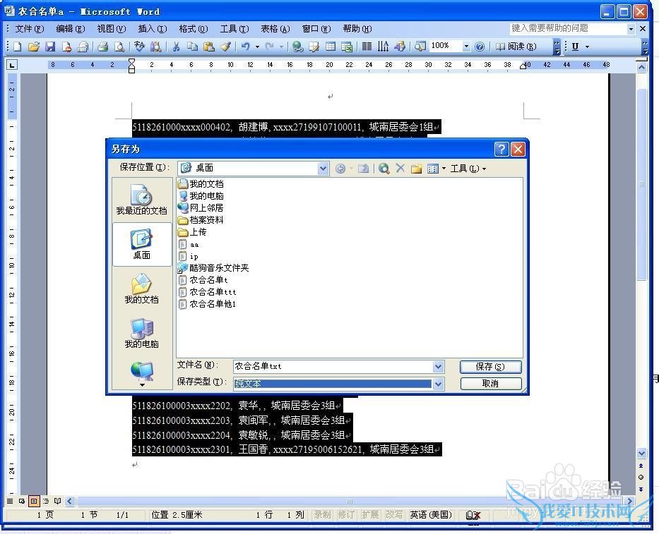Viewport: 659px width, 534px height.
Task: Select Desktop in places bar
Action: point(142,244)
